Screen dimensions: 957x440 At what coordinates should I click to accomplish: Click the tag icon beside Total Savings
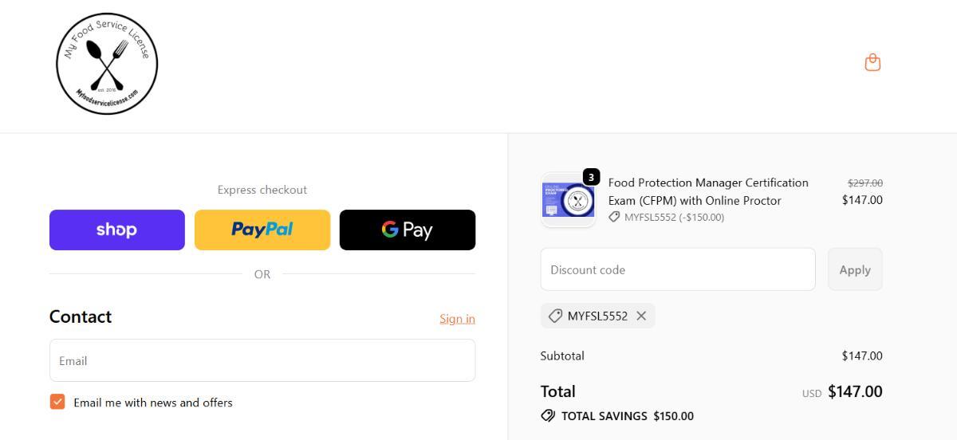548,416
